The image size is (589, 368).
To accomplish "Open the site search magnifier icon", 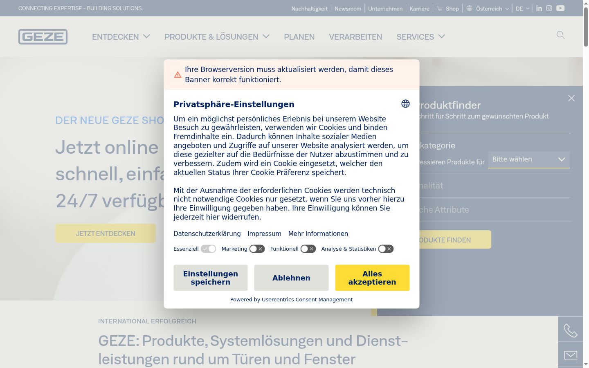I will 561,35.
